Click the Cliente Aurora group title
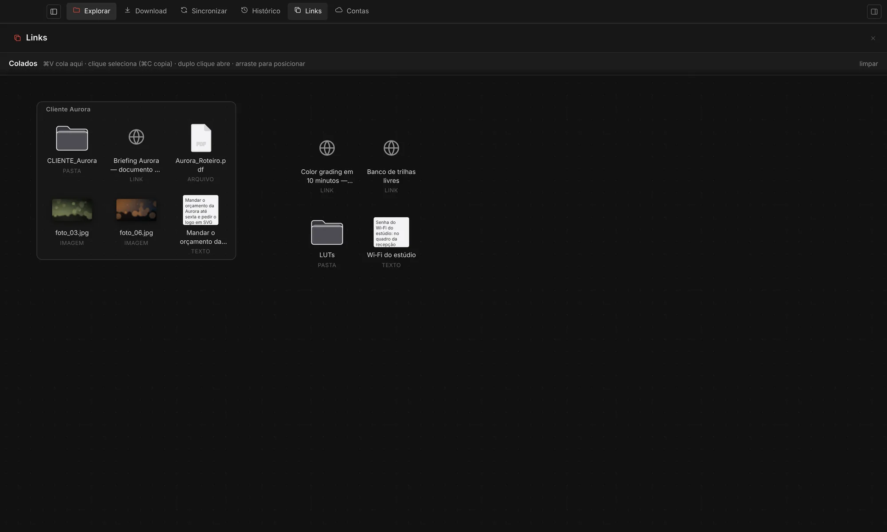 [68, 110]
